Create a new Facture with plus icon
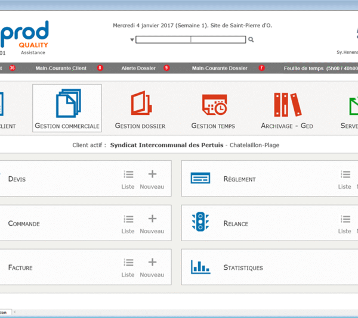 [152, 262]
